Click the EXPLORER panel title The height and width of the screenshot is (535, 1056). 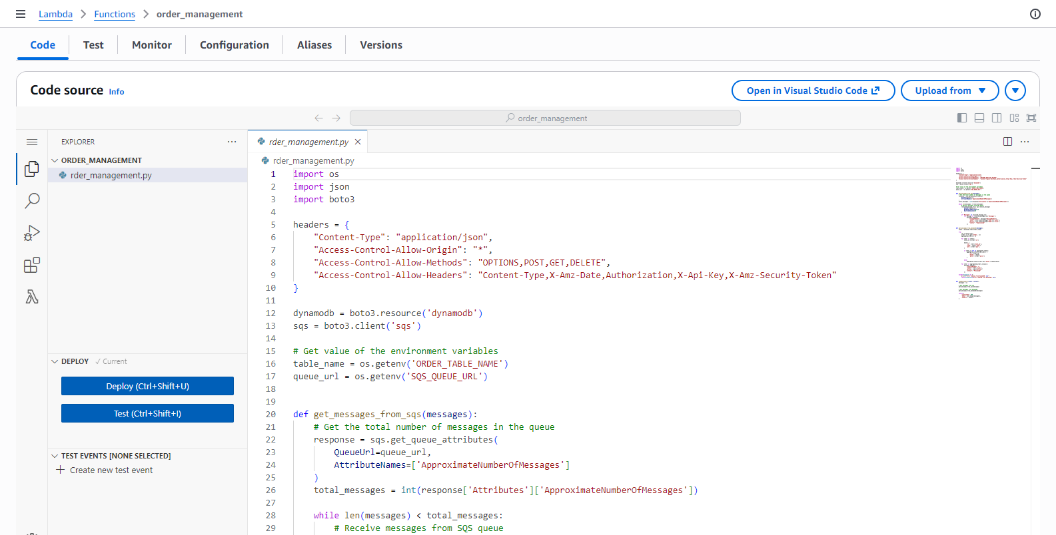coord(78,142)
